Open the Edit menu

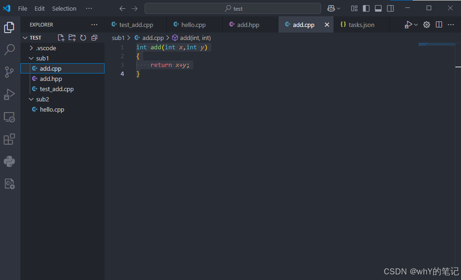(x=40, y=8)
